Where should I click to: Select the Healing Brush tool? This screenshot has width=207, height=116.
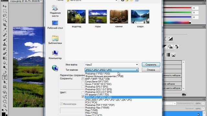pos(5,35)
